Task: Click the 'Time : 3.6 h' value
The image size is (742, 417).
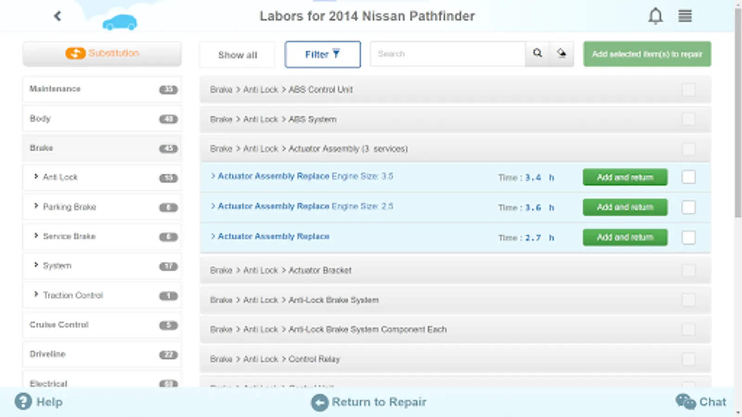Action: click(x=526, y=208)
